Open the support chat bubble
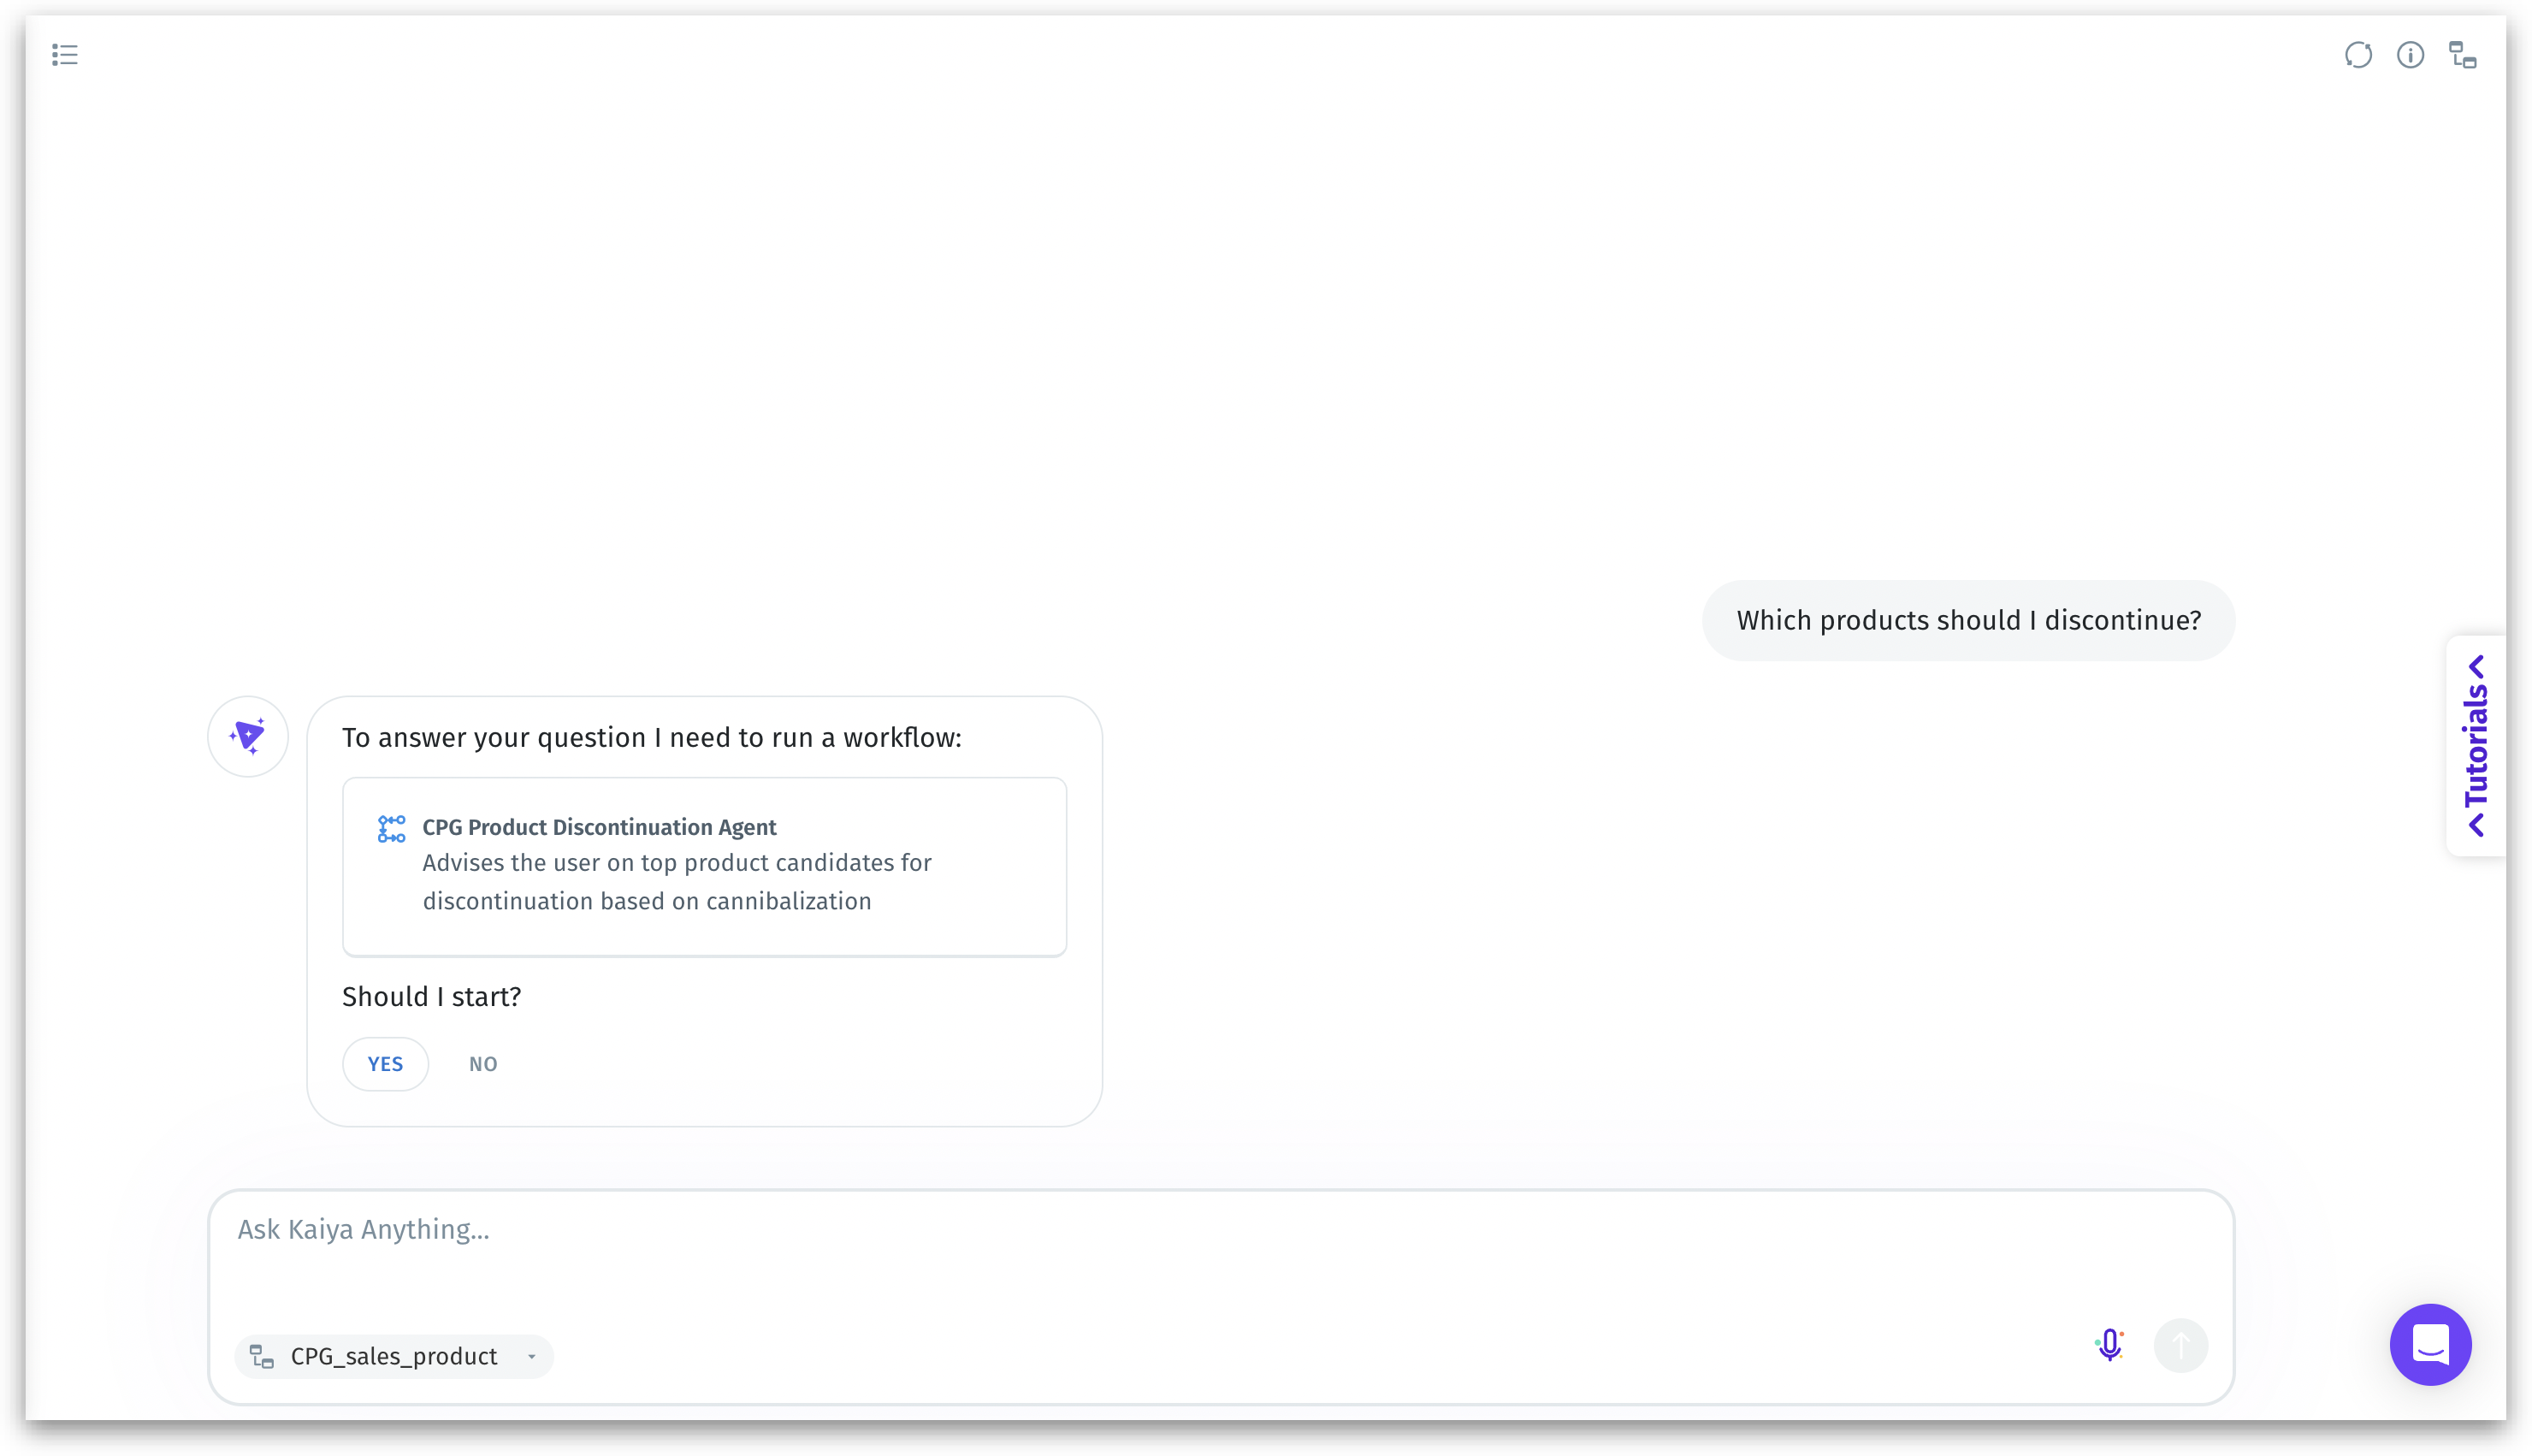The width and height of the screenshot is (2532, 1456). pos(2429,1343)
